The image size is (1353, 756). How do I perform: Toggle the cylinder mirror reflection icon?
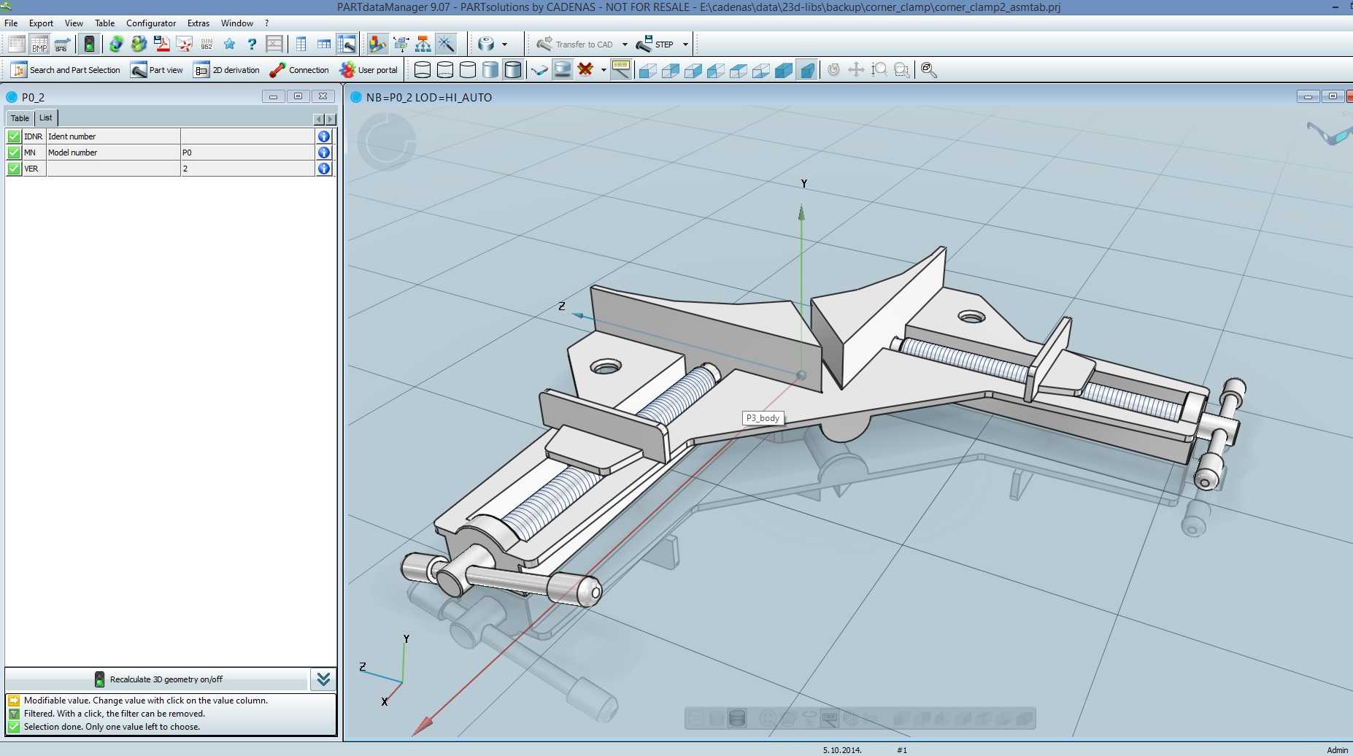coord(562,70)
